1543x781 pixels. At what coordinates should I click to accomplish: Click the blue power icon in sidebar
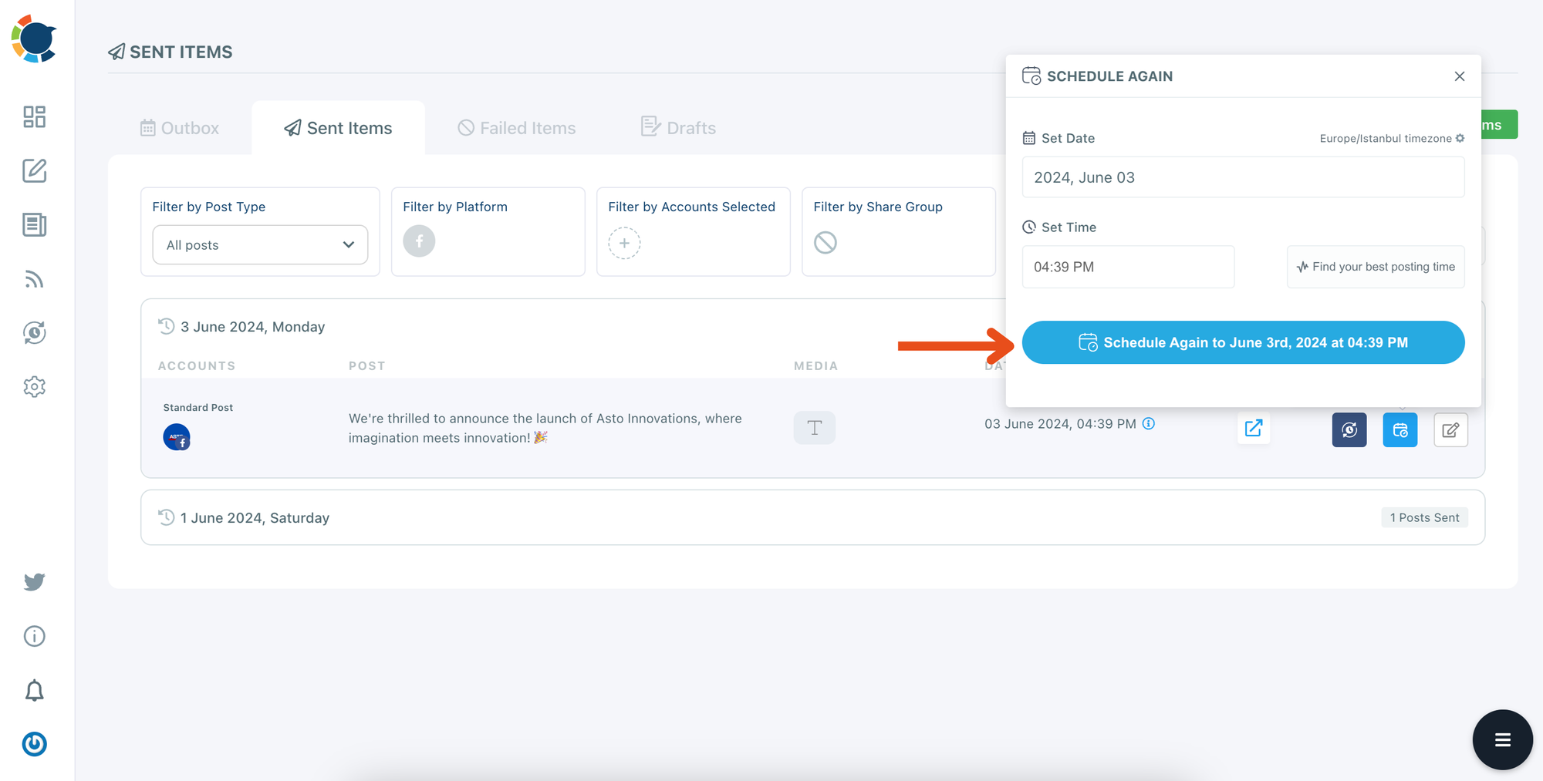point(35,744)
